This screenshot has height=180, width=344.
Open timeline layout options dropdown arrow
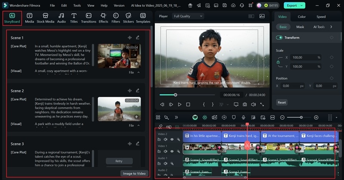(337, 118)
